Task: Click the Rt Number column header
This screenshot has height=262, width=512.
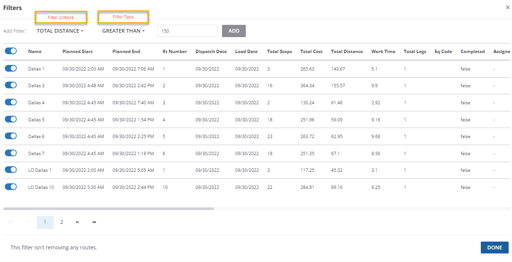Action: point(175,52)
